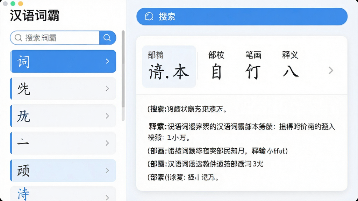358x201 pixels.
Task: Select the highlighted 词 entry in the sidebar
Action: [x=63, y=61]
